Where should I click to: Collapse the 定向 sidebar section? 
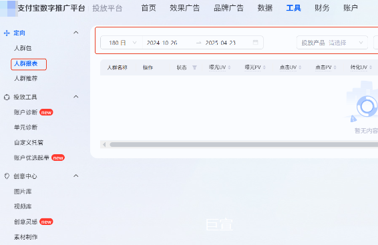pos(76,33)
